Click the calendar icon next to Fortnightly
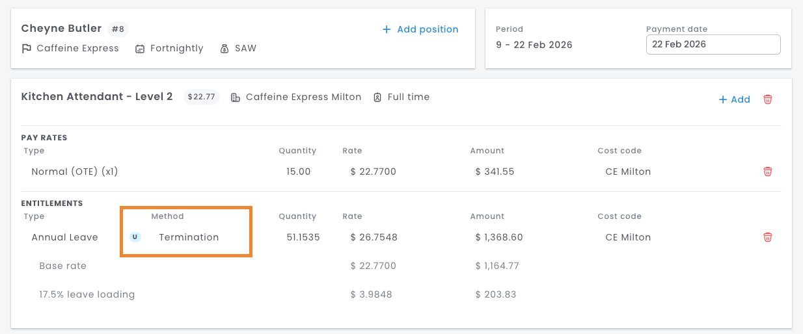 [x=140, y=49]
